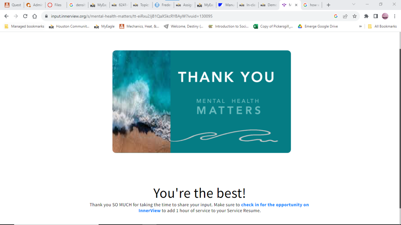Switch to the Files tab
This screenshot has height=225, width=401.
click(x=55, y=5)
